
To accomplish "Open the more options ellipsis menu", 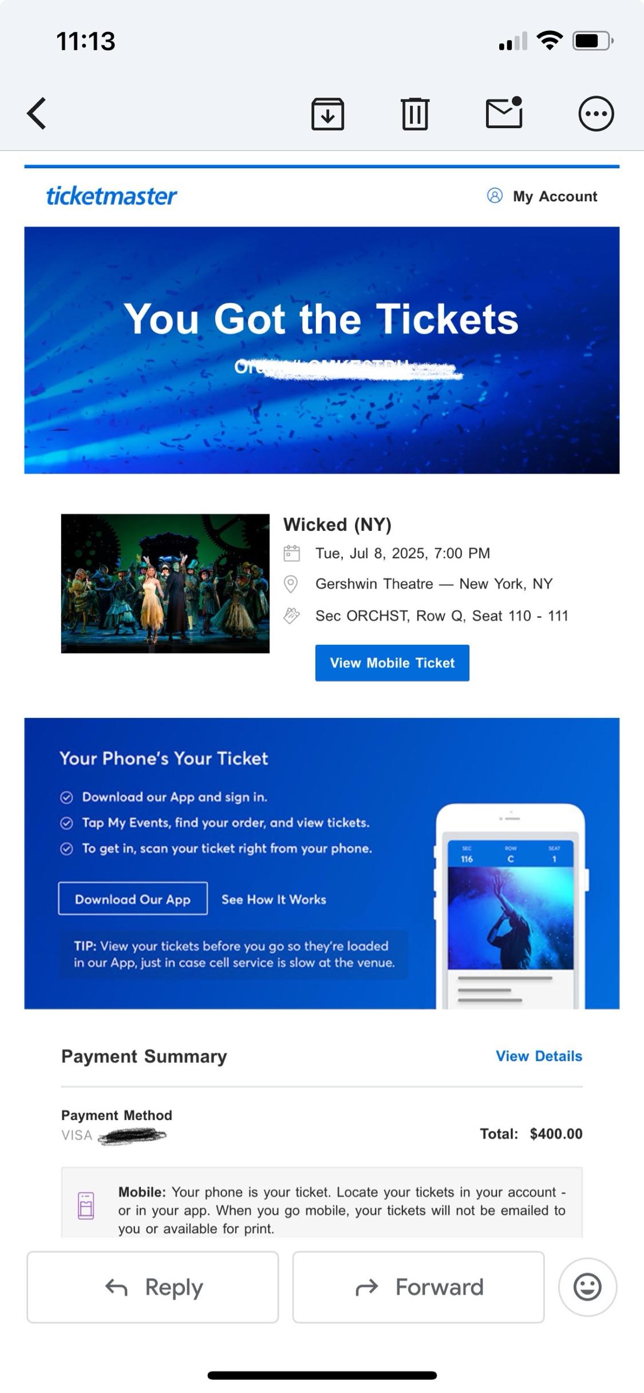I will (x=596, y=113).
